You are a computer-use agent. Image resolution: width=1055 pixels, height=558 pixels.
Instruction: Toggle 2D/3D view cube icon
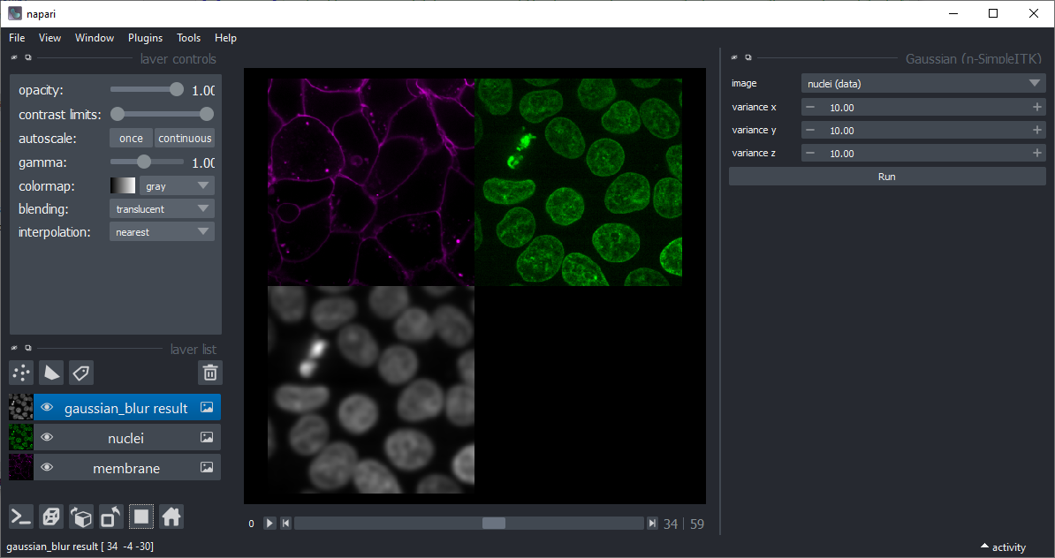[x=51, y=517]
